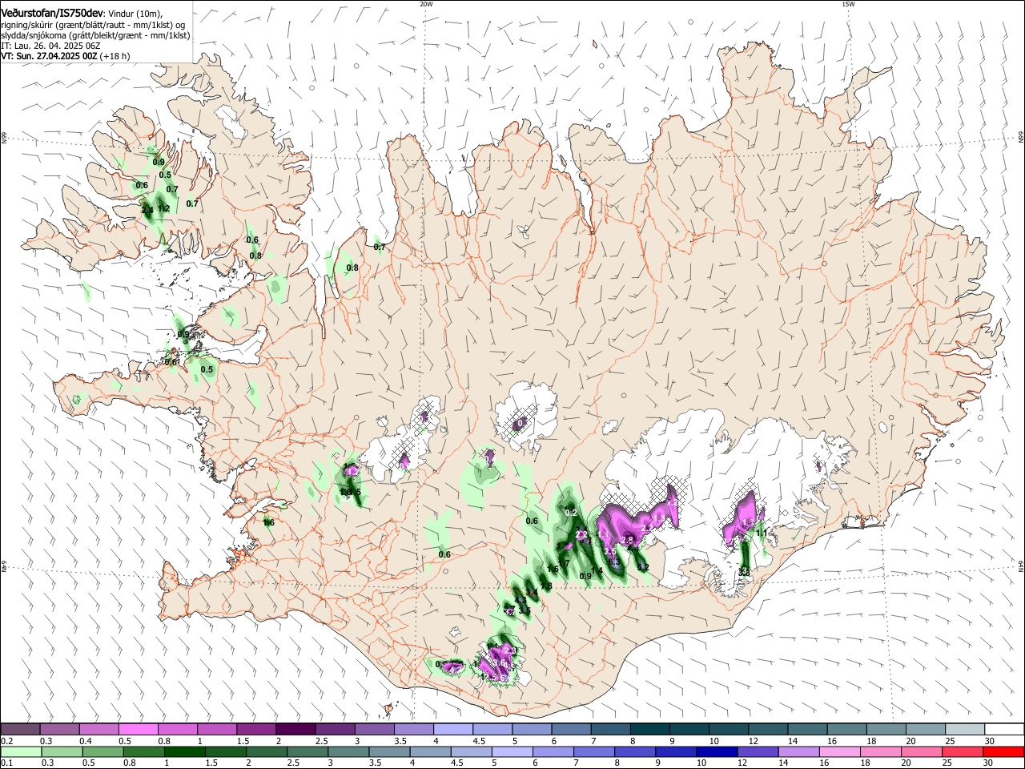Click the 5.2 precipitation value
This screenshot has height=769, width=1025.
click(x=643, y=567)
